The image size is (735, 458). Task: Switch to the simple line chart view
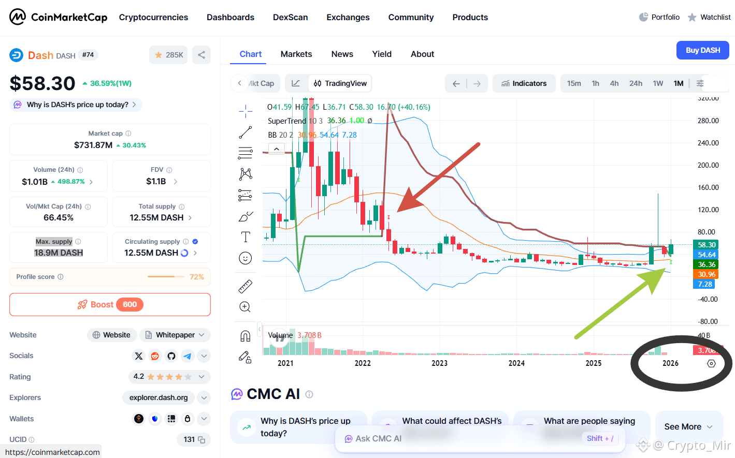tap(296, 83)
